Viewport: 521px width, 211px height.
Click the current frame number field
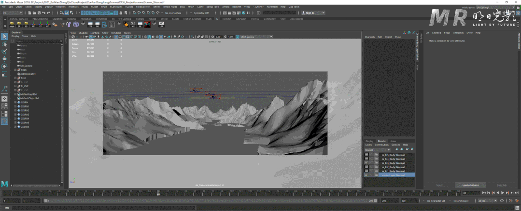click(x=471, y=193)
